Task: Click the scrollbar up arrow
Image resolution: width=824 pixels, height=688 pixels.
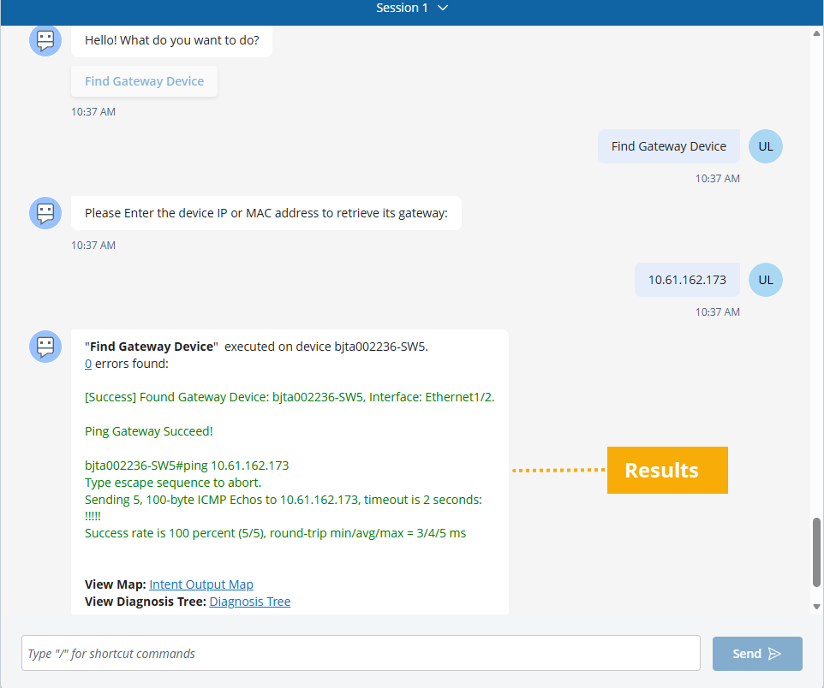Action: 816,33
